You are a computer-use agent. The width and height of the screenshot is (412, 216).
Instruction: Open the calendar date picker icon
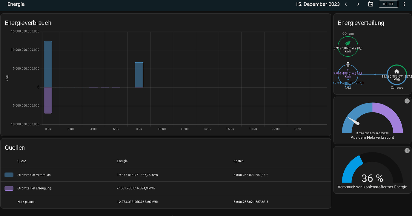click(x=371, y=4)
